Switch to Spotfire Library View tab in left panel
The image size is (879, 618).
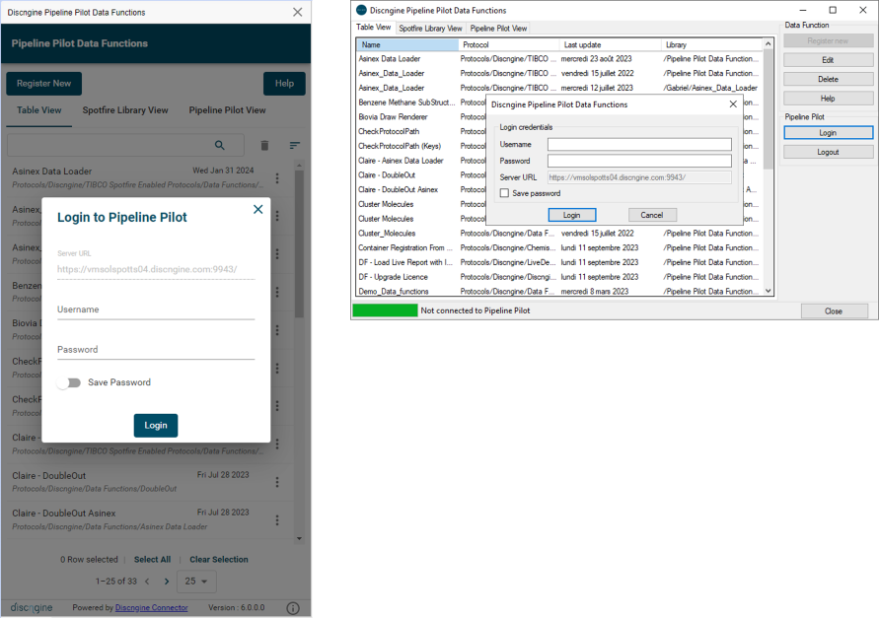click(x=125, y=110)
